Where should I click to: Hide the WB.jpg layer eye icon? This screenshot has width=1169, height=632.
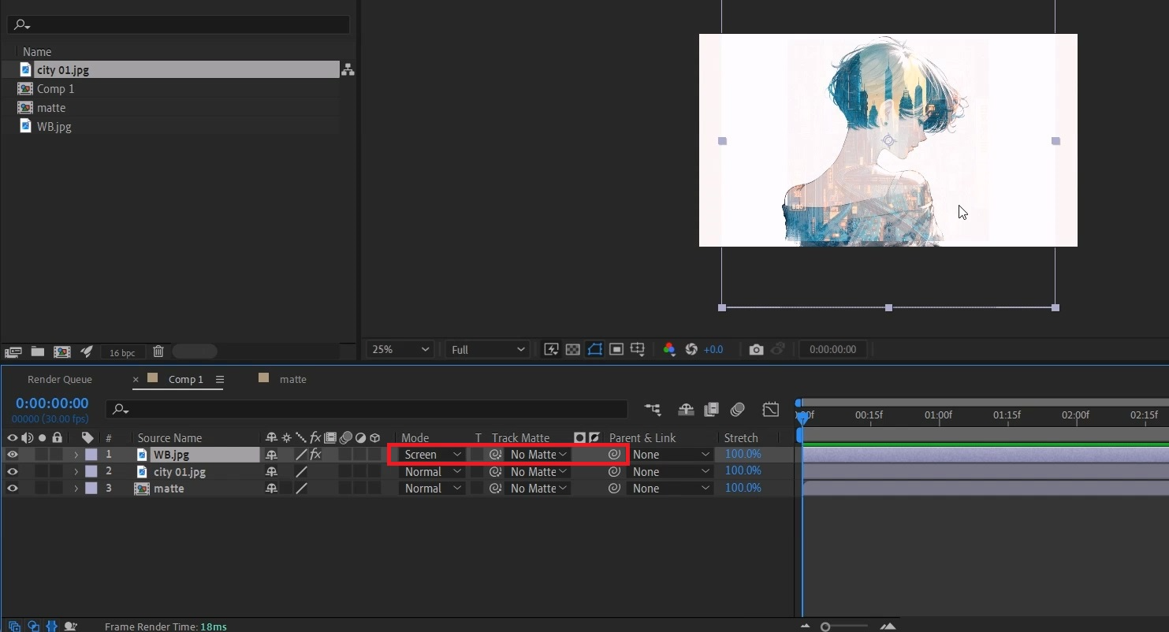point(12,455)
